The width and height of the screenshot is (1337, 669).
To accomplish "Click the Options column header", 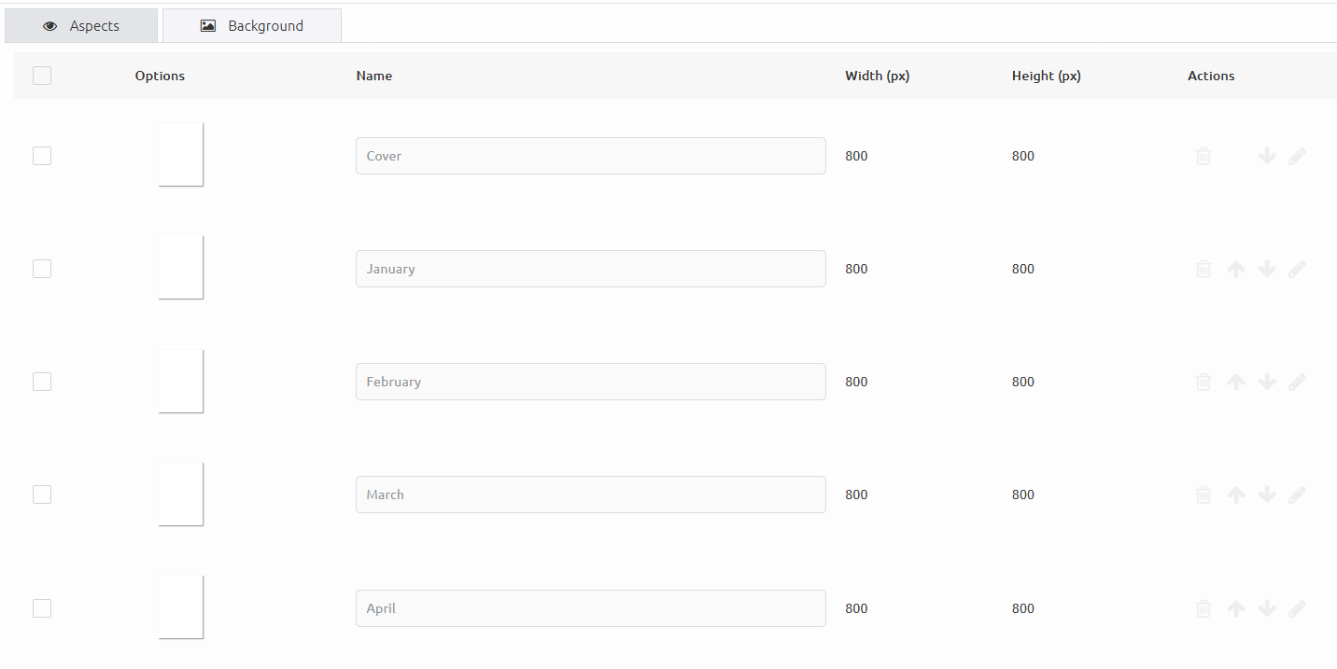I will click(x=160, y=76).
